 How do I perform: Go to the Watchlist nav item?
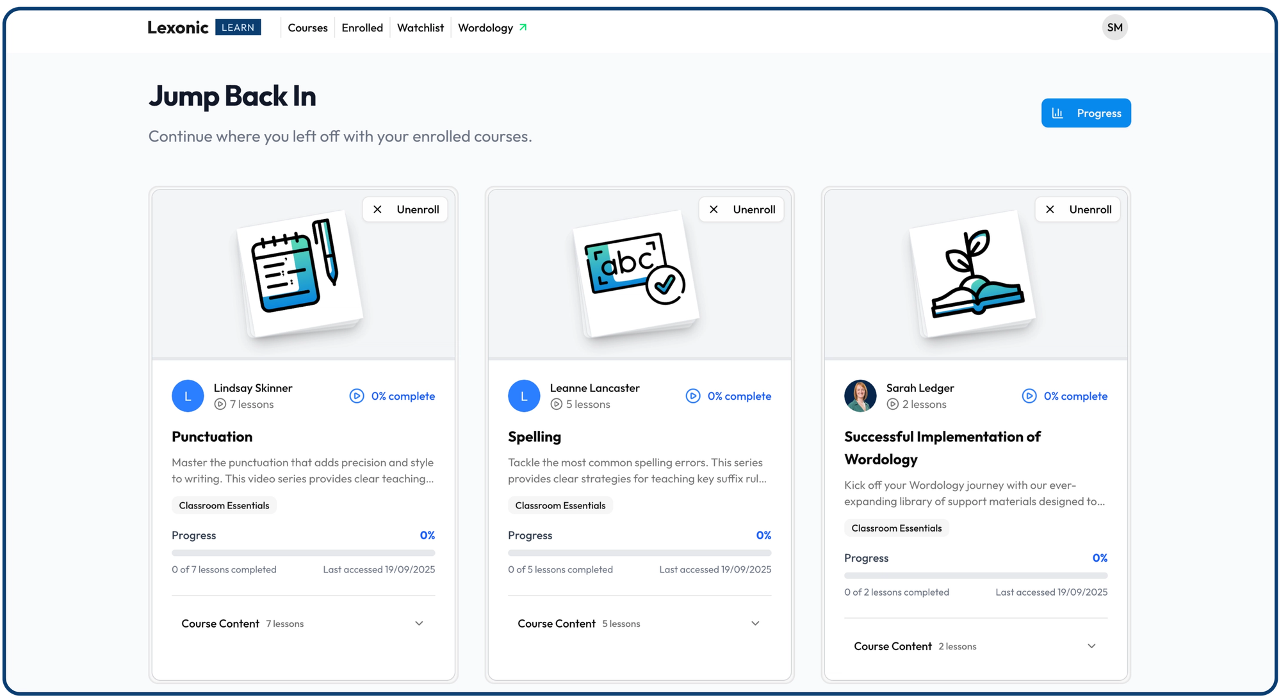click(x=420, y=28)
